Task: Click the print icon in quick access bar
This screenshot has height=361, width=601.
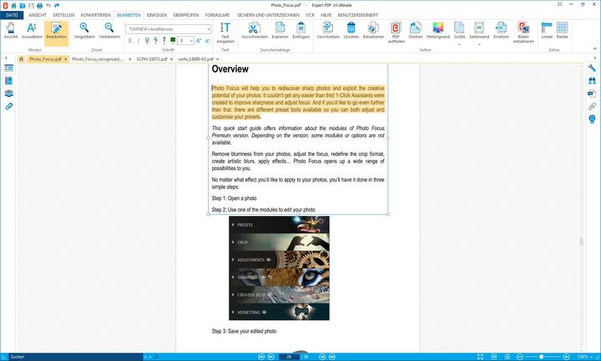Action: pos(39,5)
